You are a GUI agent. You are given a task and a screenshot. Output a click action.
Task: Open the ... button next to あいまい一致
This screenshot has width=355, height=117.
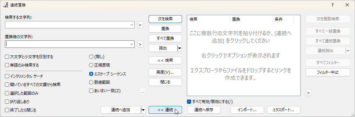click(142, 91)
